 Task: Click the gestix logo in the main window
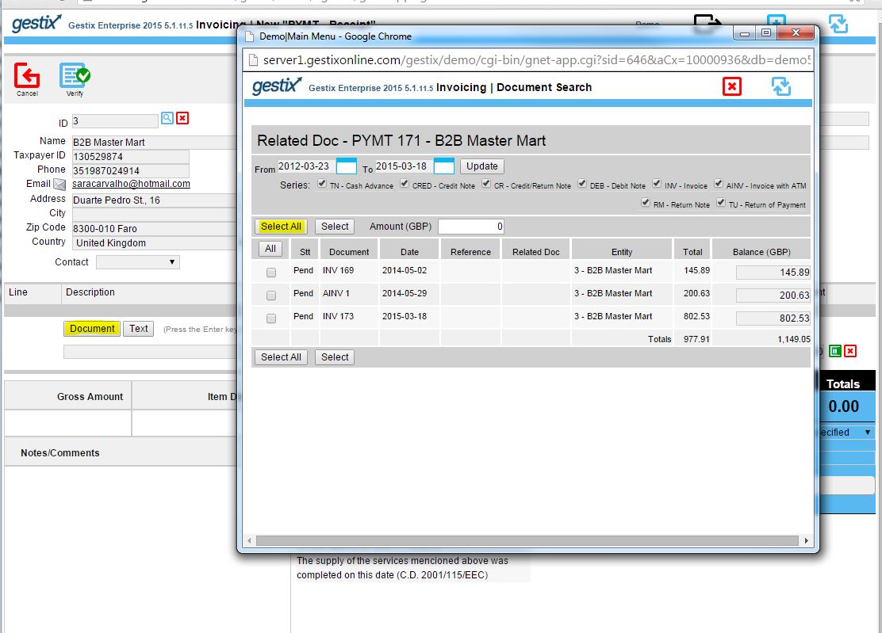click(x=36, y=24)
